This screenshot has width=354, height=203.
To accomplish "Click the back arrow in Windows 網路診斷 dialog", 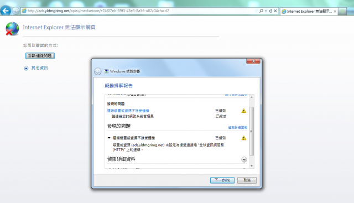I will 98,71.
